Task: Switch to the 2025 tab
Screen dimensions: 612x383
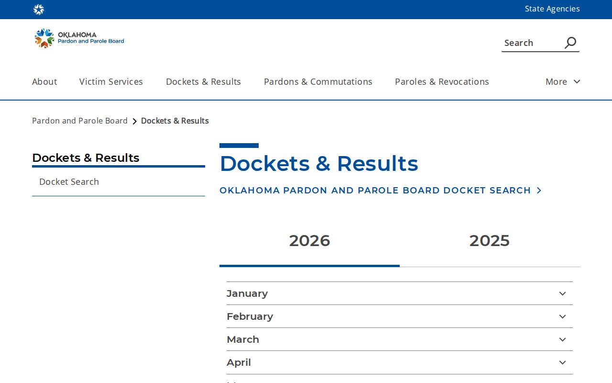Action: [490, 241]
